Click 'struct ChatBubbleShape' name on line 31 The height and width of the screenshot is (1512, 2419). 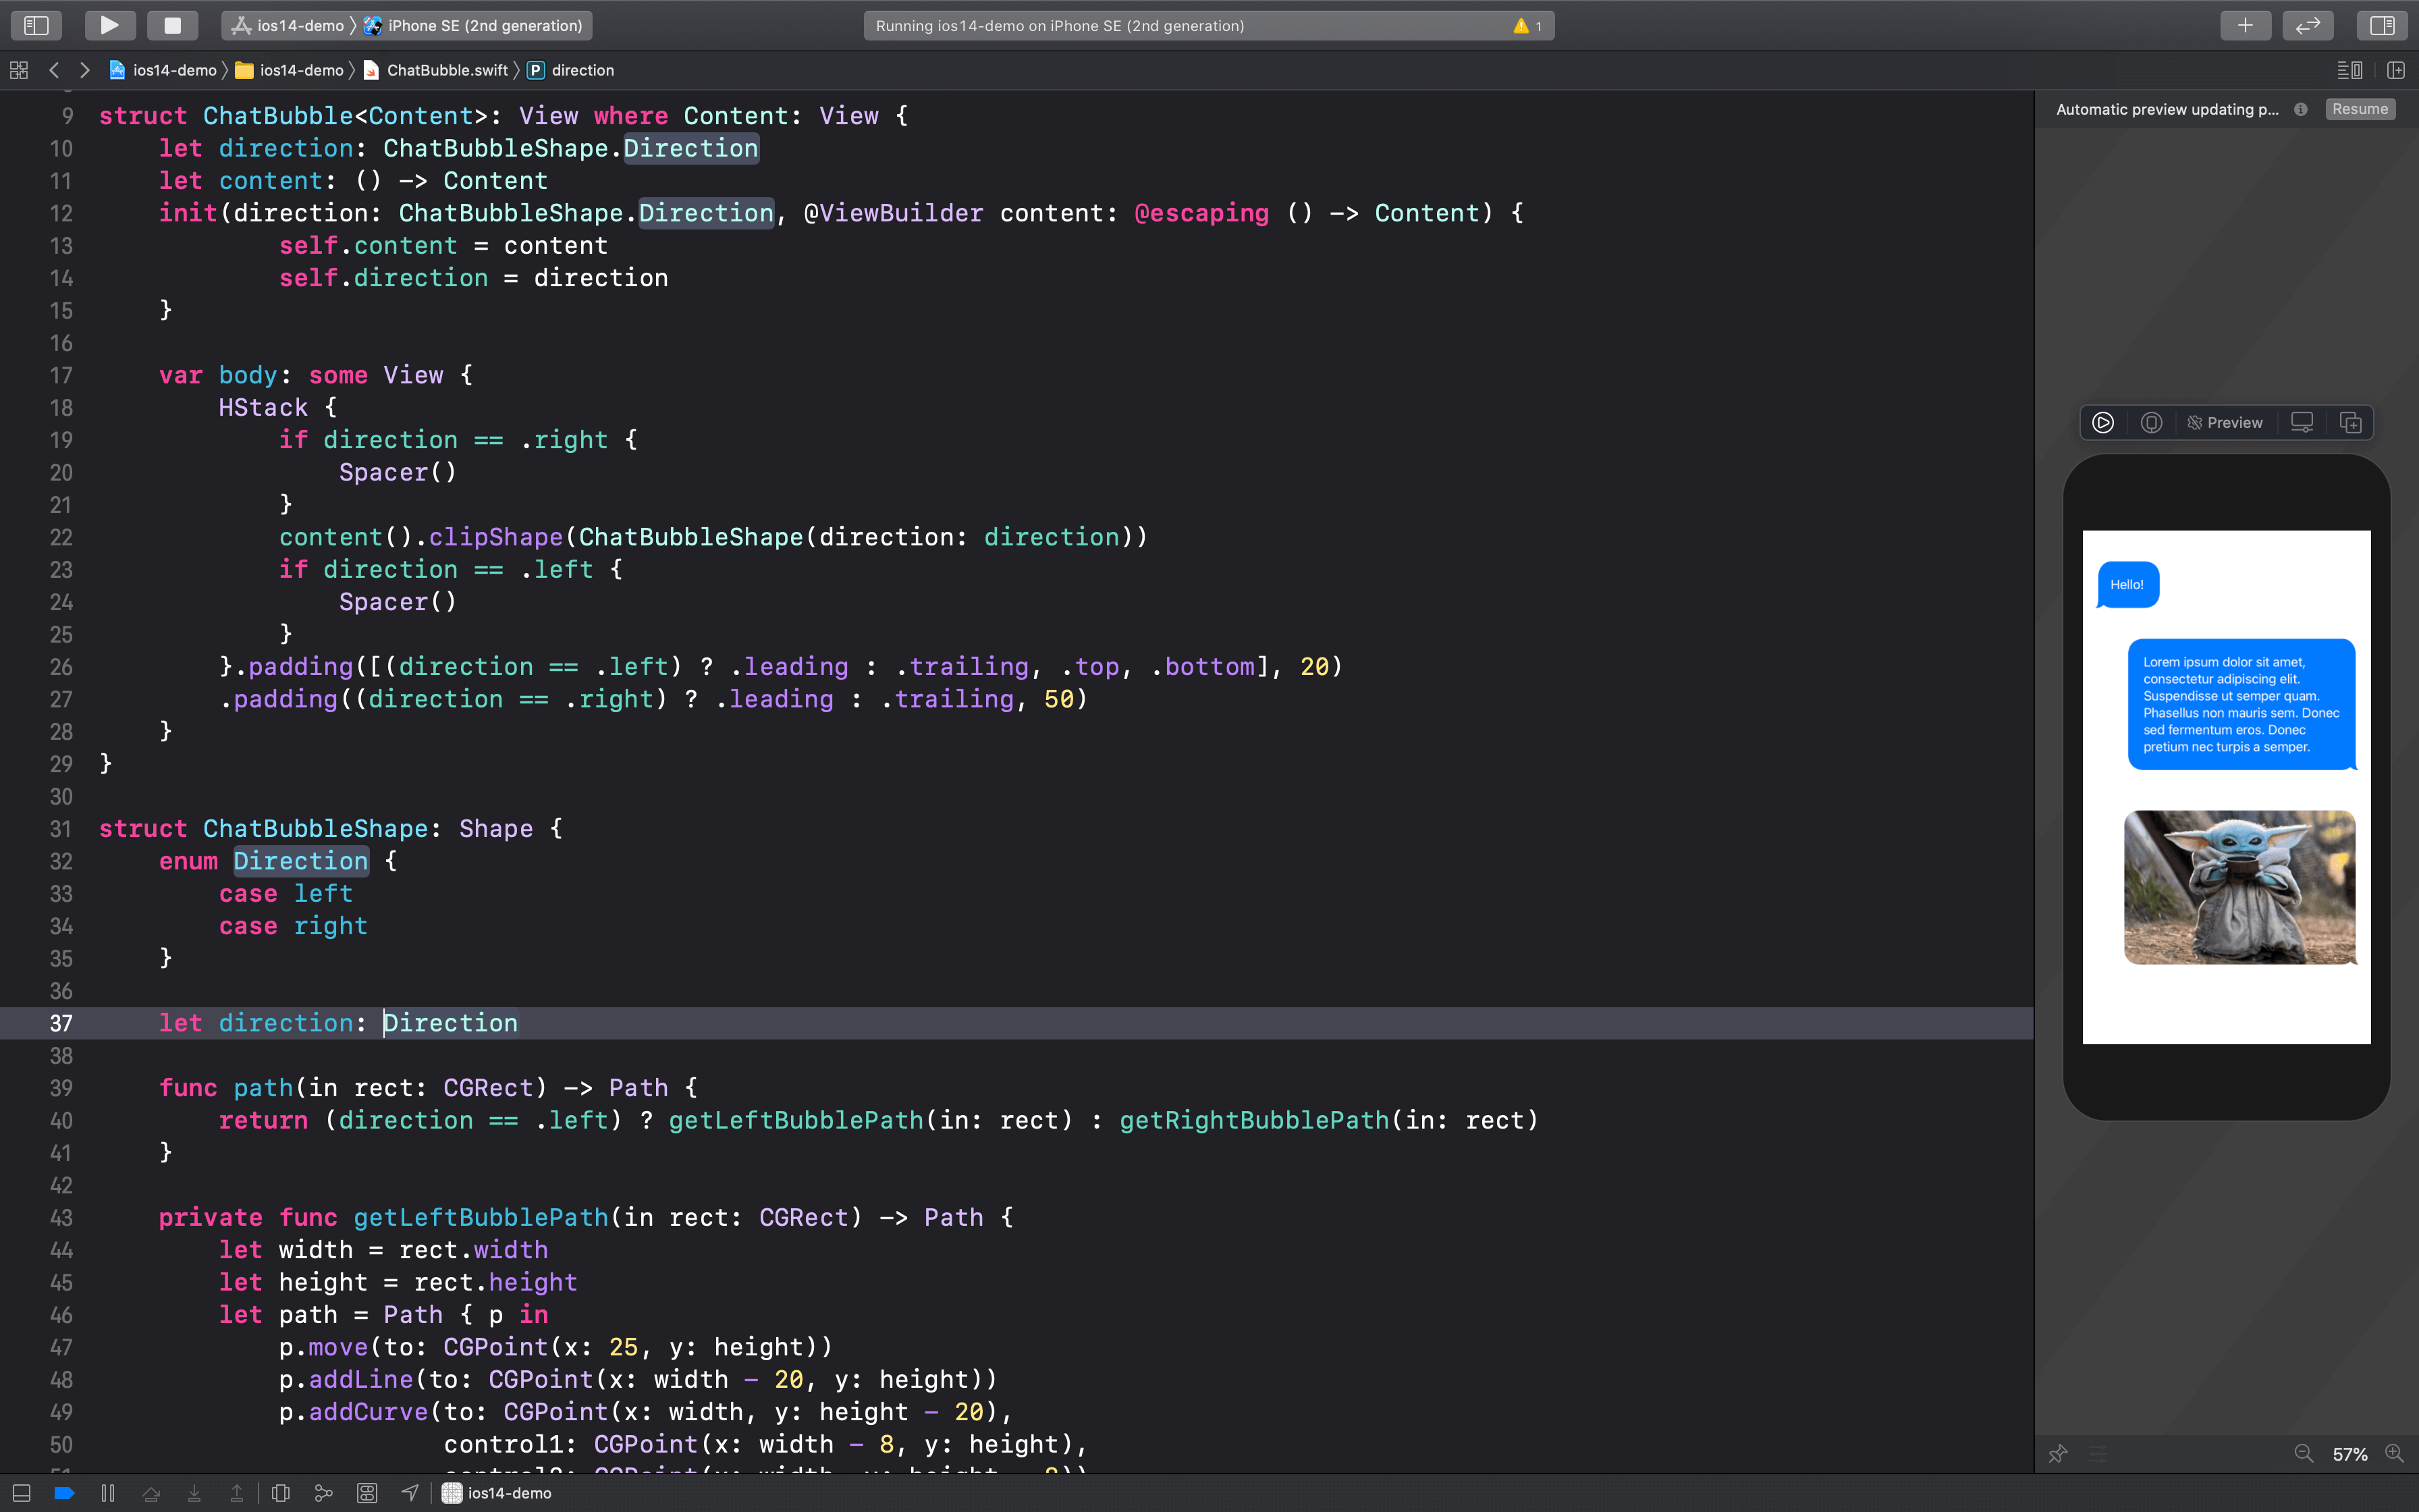[x=316, y=829]
